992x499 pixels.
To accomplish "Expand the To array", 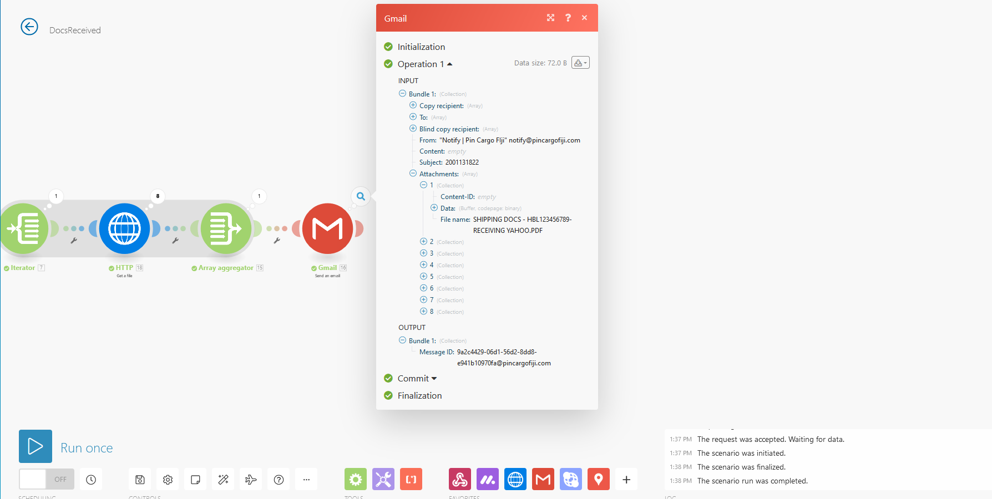I will [413, 116].
